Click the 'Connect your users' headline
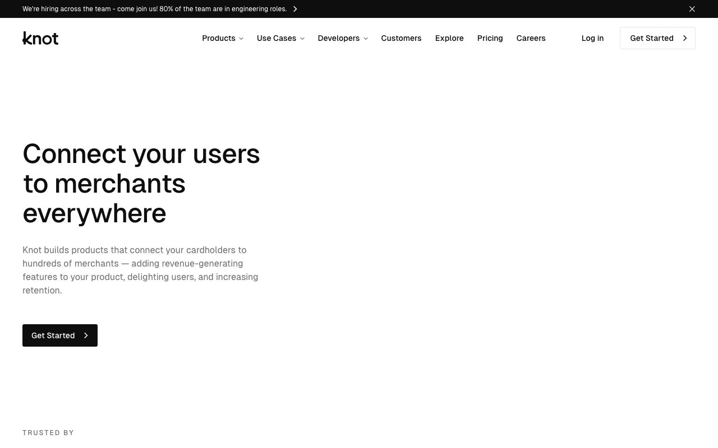718x448 pixels. (141, 183)
